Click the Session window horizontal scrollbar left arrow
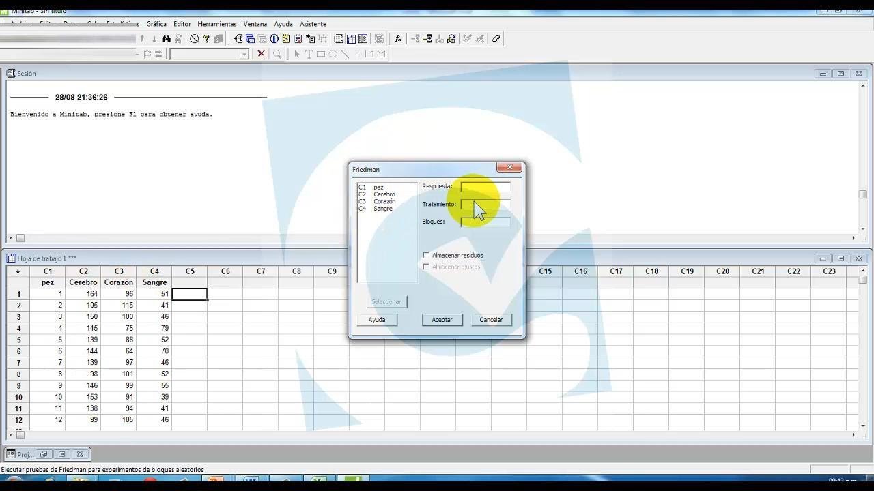874x491 pixels. click(11, 238)
